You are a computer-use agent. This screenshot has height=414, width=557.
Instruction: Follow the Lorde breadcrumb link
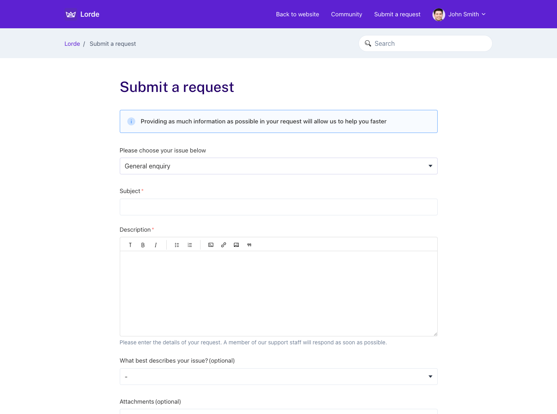[72, 44]
